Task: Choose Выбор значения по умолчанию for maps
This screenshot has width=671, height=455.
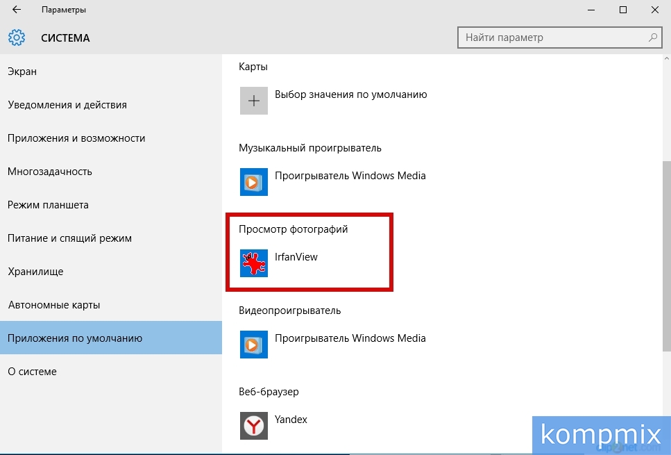Action: 351,94
